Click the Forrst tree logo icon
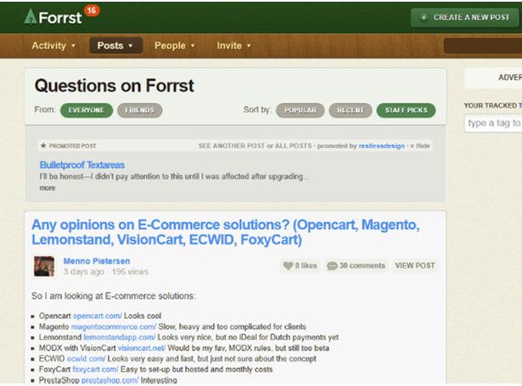Screen dimensions: 522x386 pyautogui.click(x=31, y=17)
